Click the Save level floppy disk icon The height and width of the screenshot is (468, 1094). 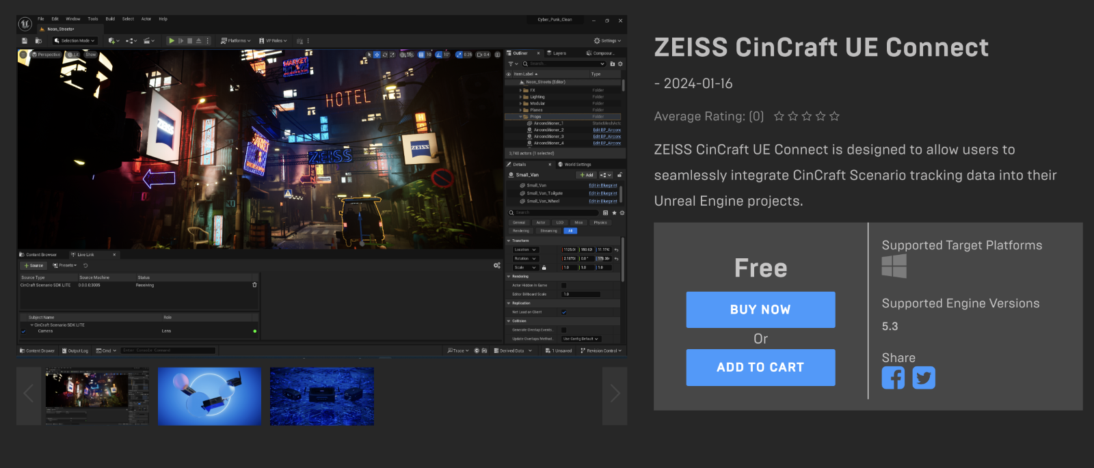tap(25, 41)
